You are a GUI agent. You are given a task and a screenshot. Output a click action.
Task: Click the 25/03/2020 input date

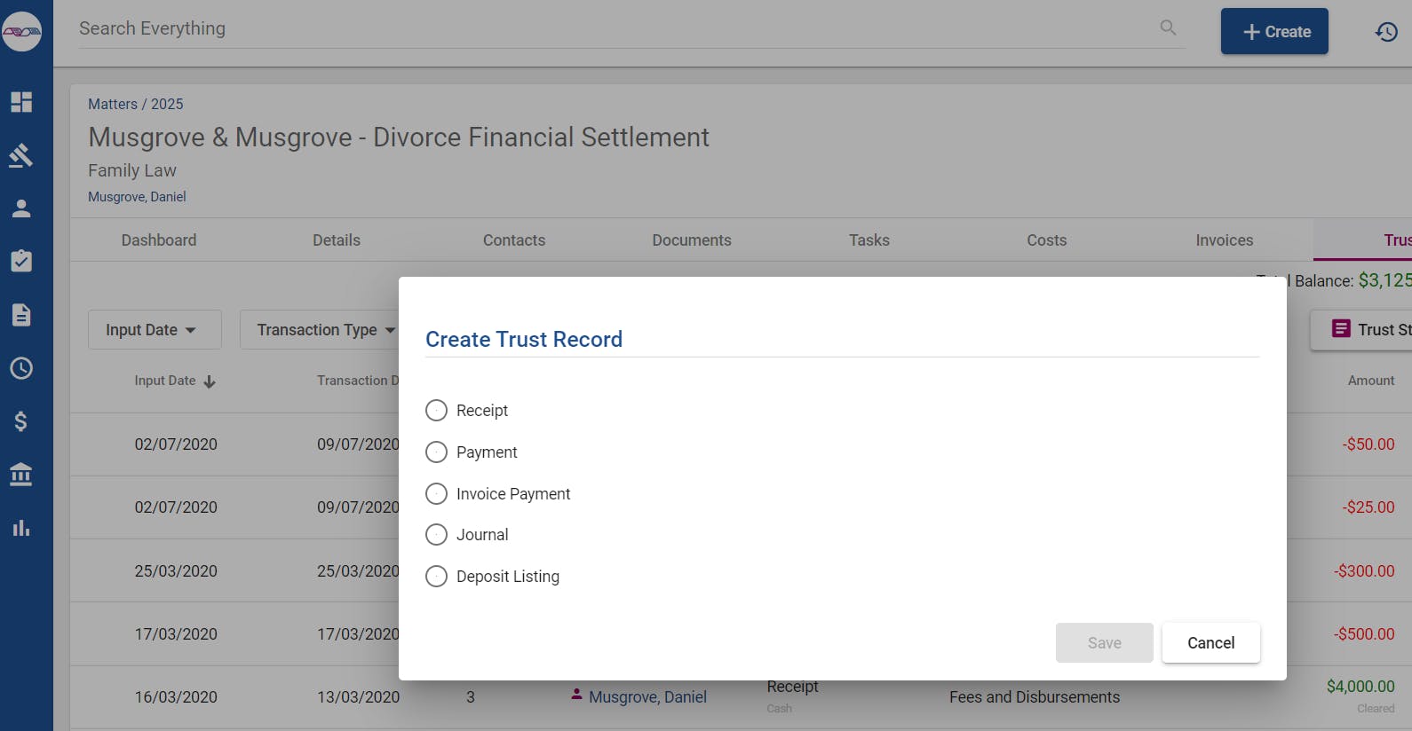point(176,571)
